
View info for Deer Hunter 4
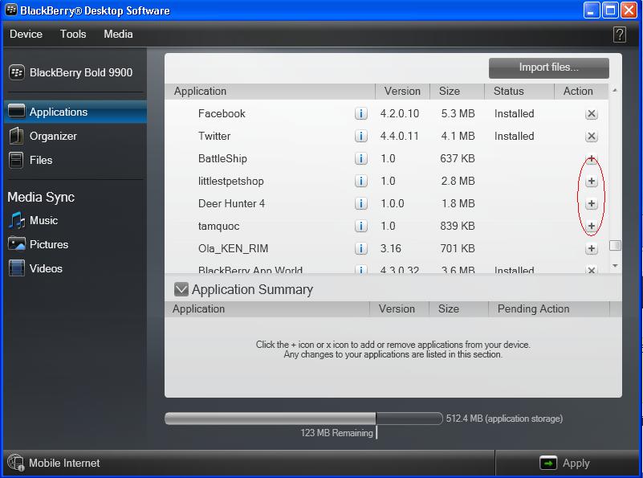361,203
